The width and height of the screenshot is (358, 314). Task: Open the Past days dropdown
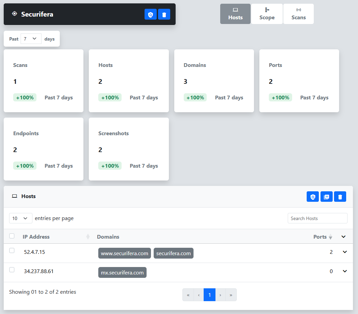point(31,39)
